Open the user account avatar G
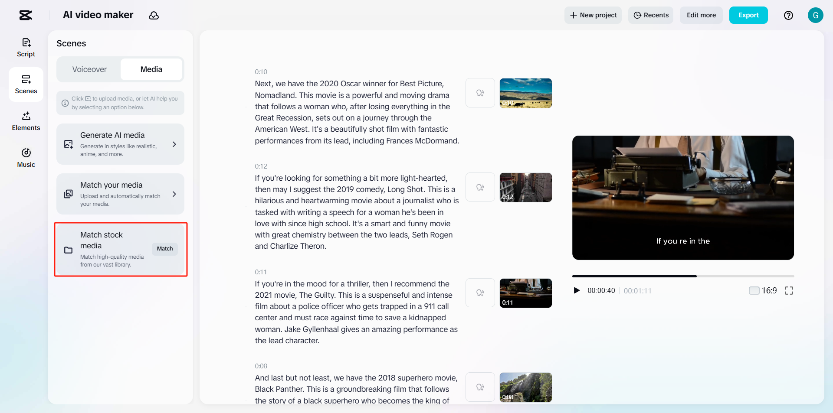 coord(815,15)
